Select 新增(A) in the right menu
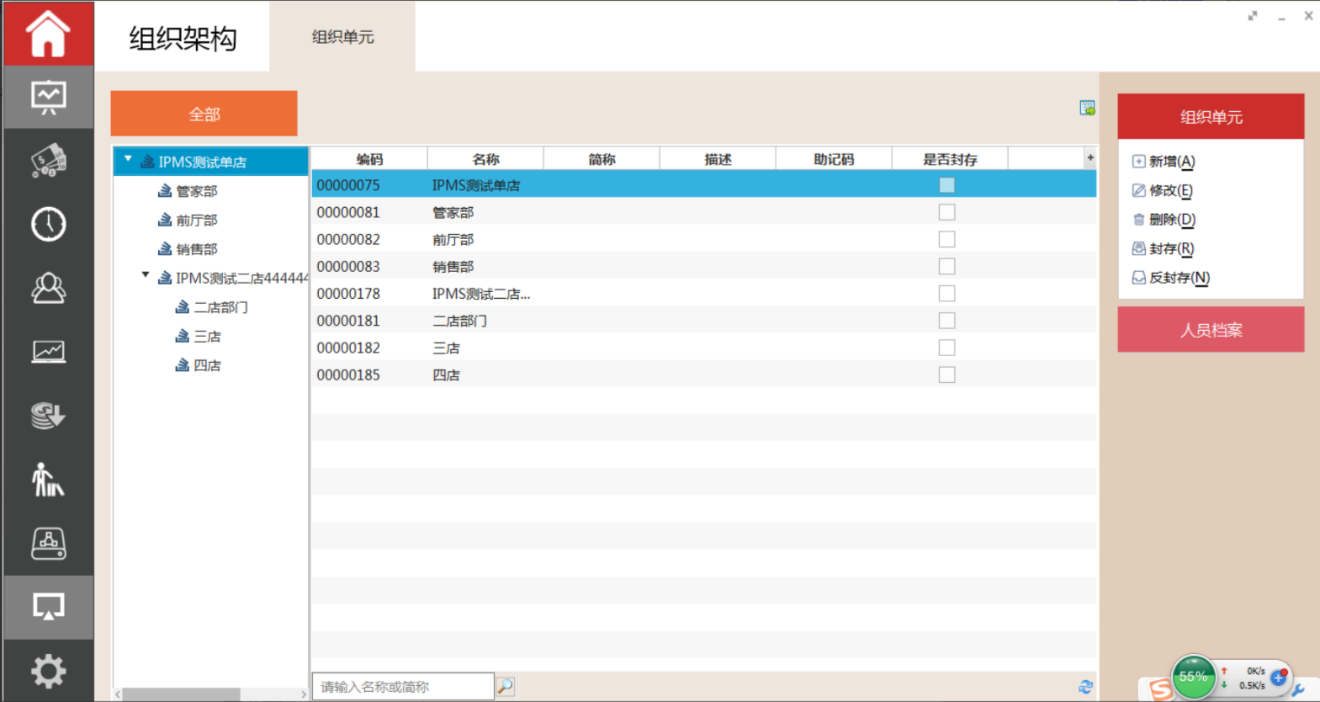 click(x=1171, y=162)
